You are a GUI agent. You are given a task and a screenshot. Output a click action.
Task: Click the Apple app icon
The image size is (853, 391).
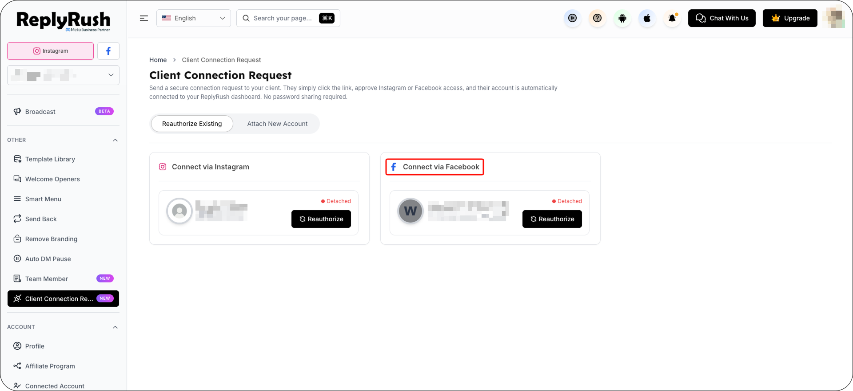(x=647, y=18)
